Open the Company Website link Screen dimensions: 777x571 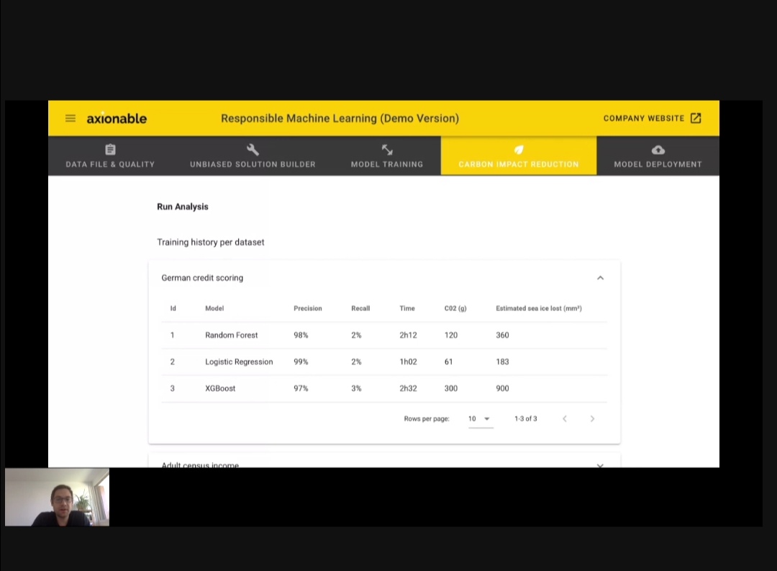tap(652, 118)
